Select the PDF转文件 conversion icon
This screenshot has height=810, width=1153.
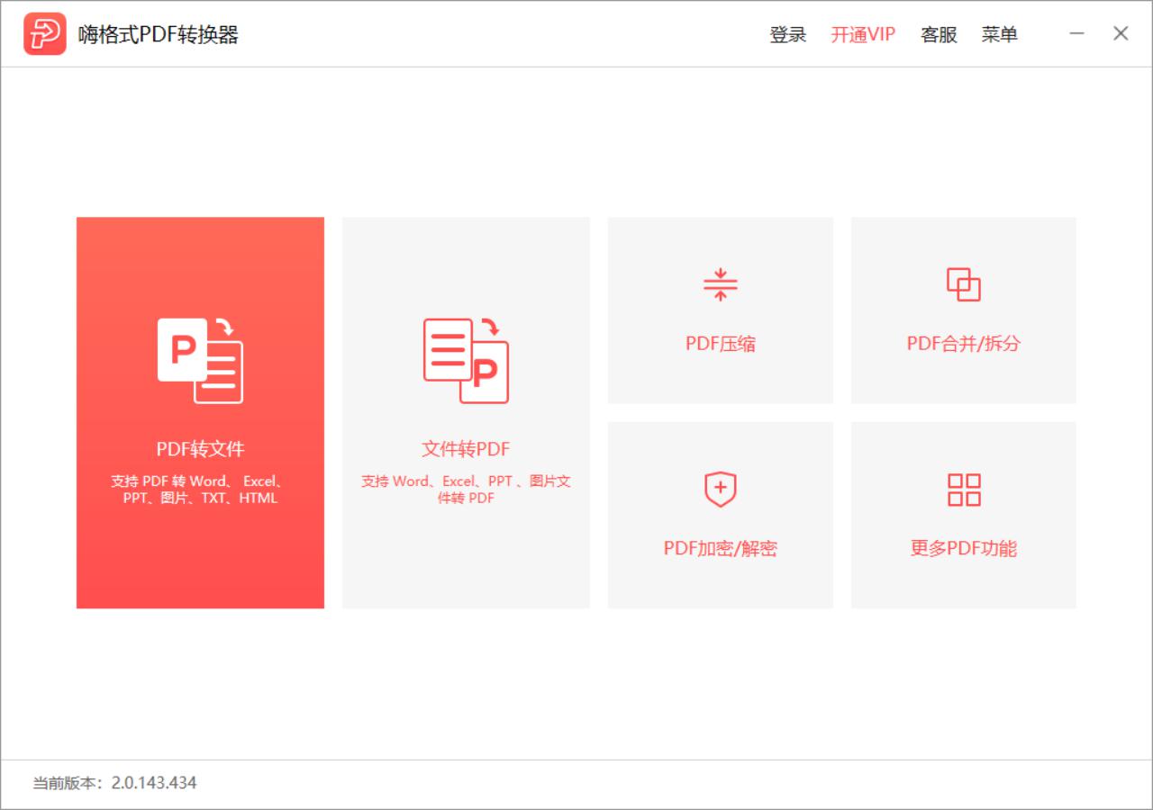(200, 358)
